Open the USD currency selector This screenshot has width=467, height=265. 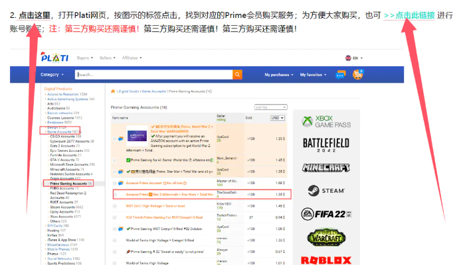click(x=277, y=118)
